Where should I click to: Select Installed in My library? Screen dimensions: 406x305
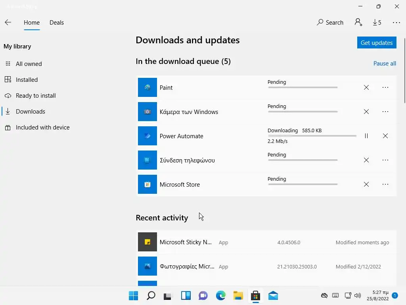27,79
